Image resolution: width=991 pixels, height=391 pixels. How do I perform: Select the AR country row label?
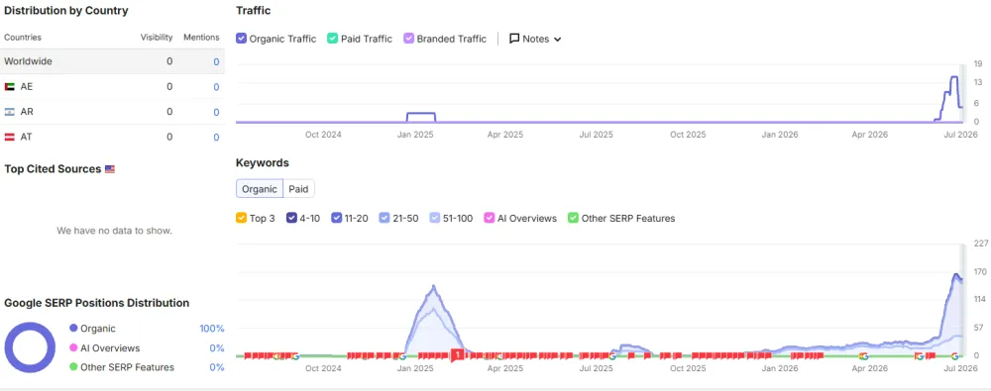[27, 112]
